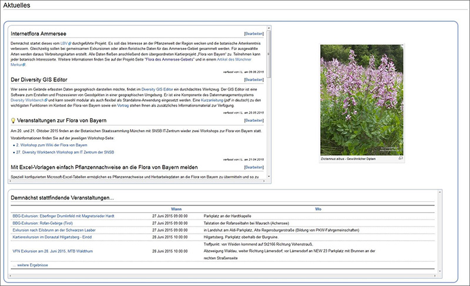The image size is (470, 286).
Task: Click the scroll-down arrow of news panel
Action: pyautogui.click(x=269, y=177)
